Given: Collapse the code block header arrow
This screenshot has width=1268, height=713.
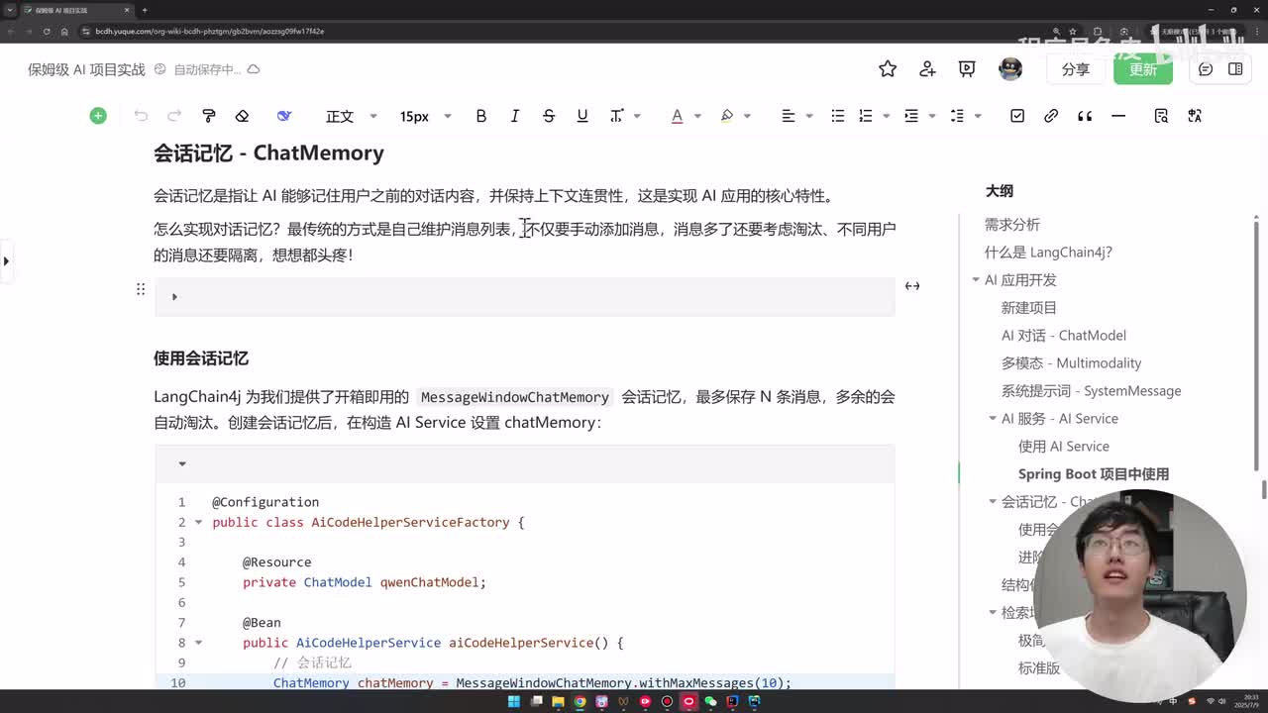Looking at the screenshot, I should coord(182,463).
